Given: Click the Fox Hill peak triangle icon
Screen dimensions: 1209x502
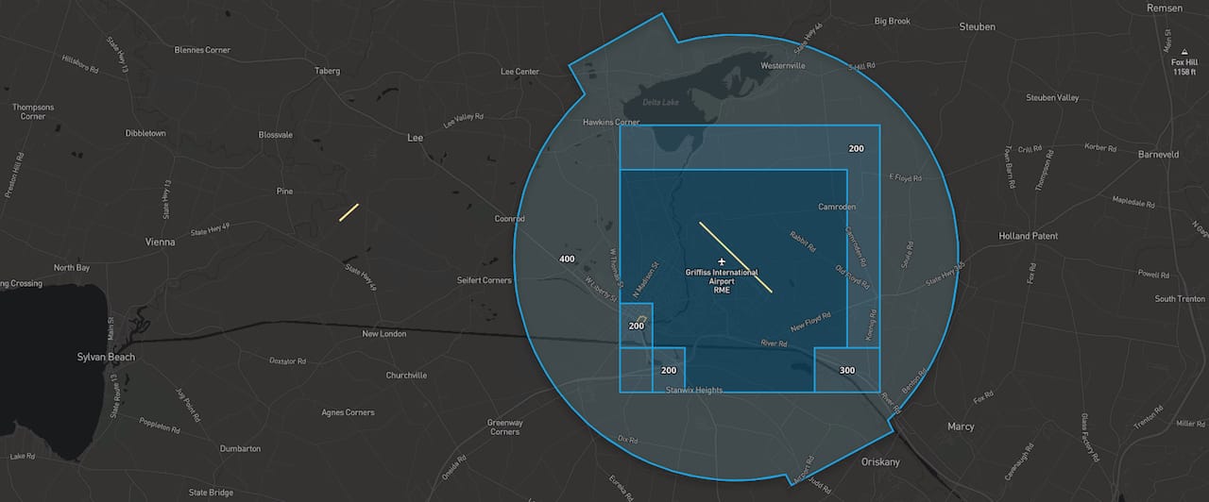Looking at the screenshot, I should [1184, 52].
